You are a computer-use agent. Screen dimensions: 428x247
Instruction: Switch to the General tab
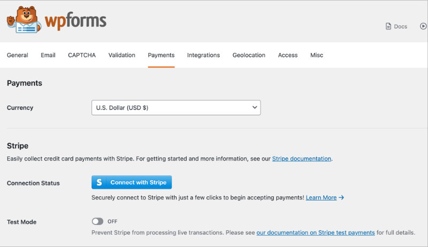18,55
